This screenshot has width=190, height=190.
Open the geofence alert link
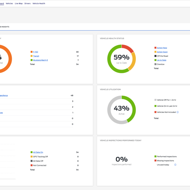(x=4, y=95)
